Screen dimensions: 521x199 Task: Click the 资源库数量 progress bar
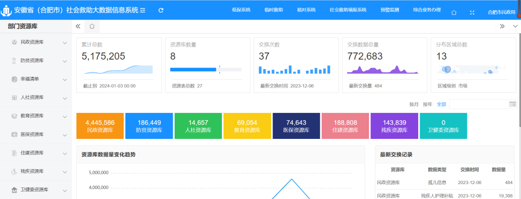click(x=206, y=69)
